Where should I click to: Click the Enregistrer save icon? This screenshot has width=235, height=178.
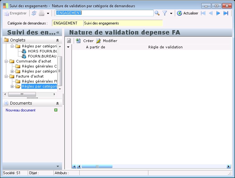click(6, 13)
